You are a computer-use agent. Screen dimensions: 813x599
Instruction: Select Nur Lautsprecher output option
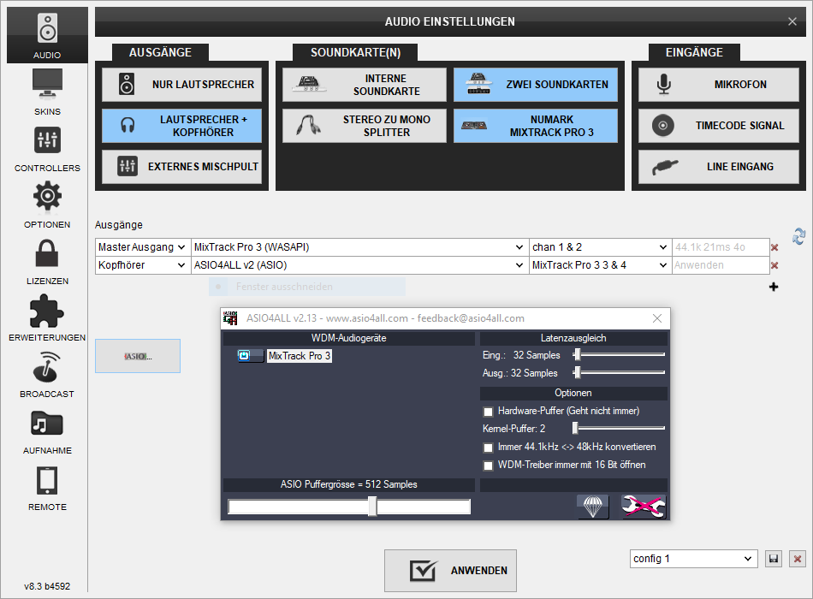[x=182, y=85]
